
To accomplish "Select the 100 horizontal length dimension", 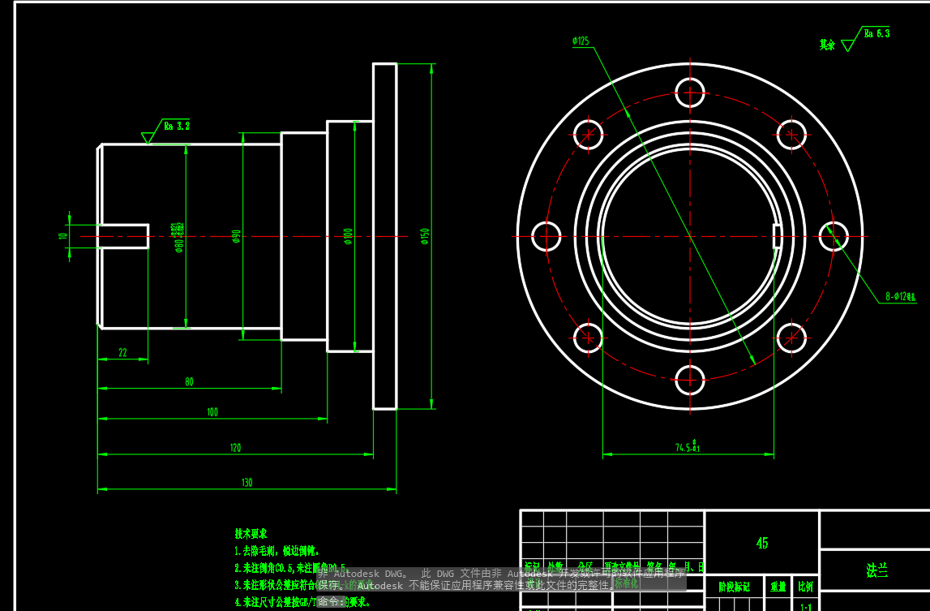I will [x=212, y=411].
